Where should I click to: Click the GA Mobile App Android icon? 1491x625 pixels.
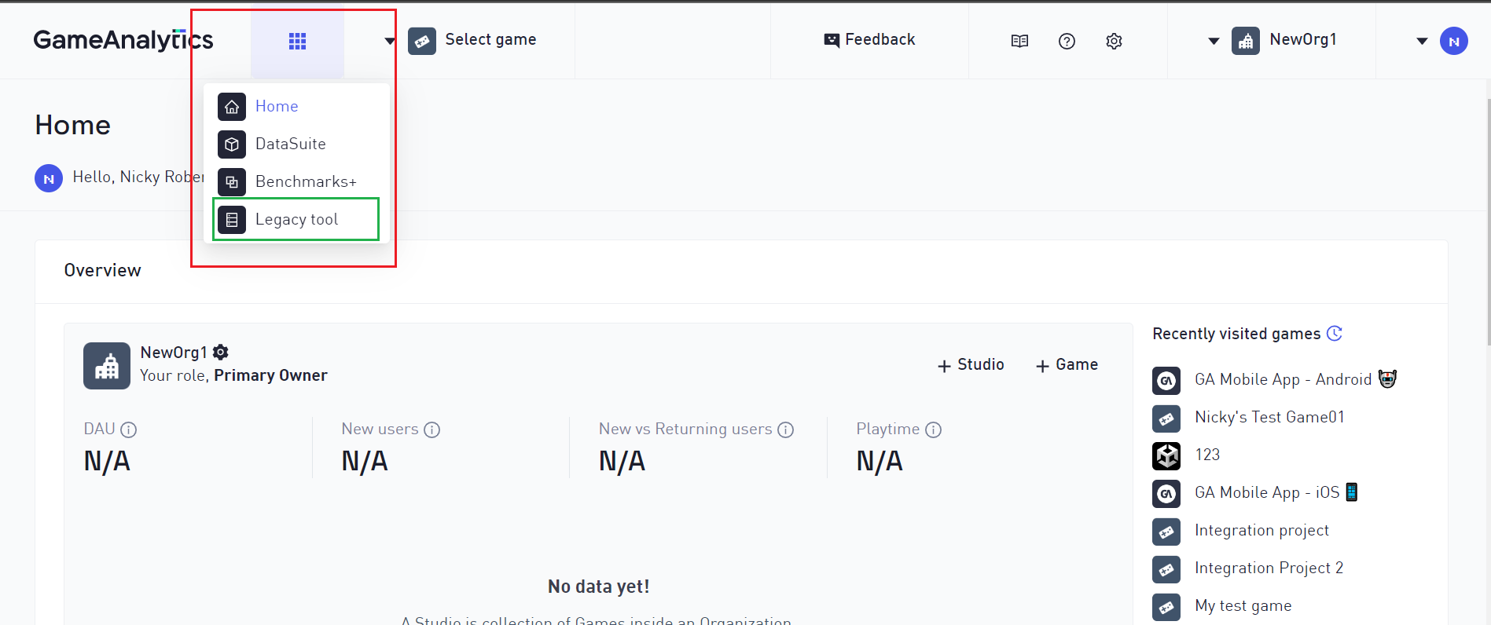pos(1166,381)
